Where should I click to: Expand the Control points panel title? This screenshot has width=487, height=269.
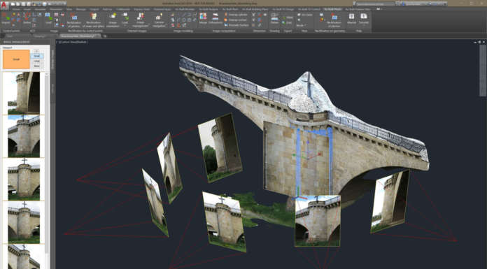11,31
